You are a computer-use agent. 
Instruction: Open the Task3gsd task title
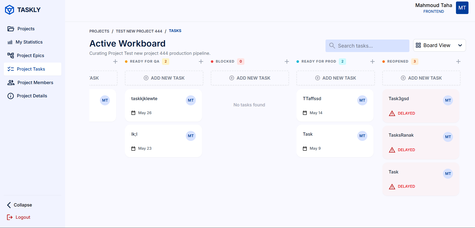[399, 99]
